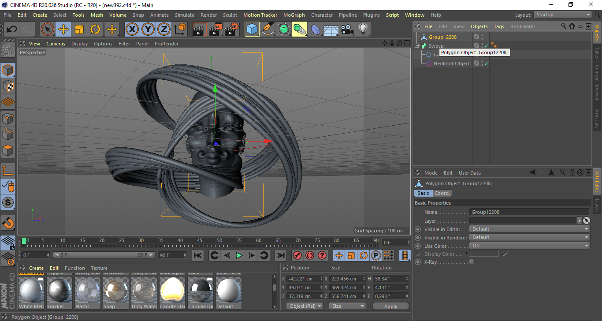Add a Subdivision Surface generator
Screen dimensions: 602x321
click(x=284, y=30)
